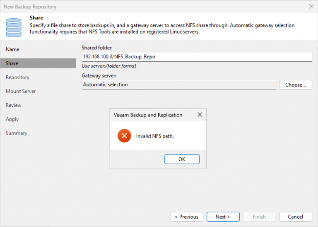Open the gateway server Choose... dialog
Image resolution: width=318 pixels, height=227 pixels.
(x=296, y=85)
